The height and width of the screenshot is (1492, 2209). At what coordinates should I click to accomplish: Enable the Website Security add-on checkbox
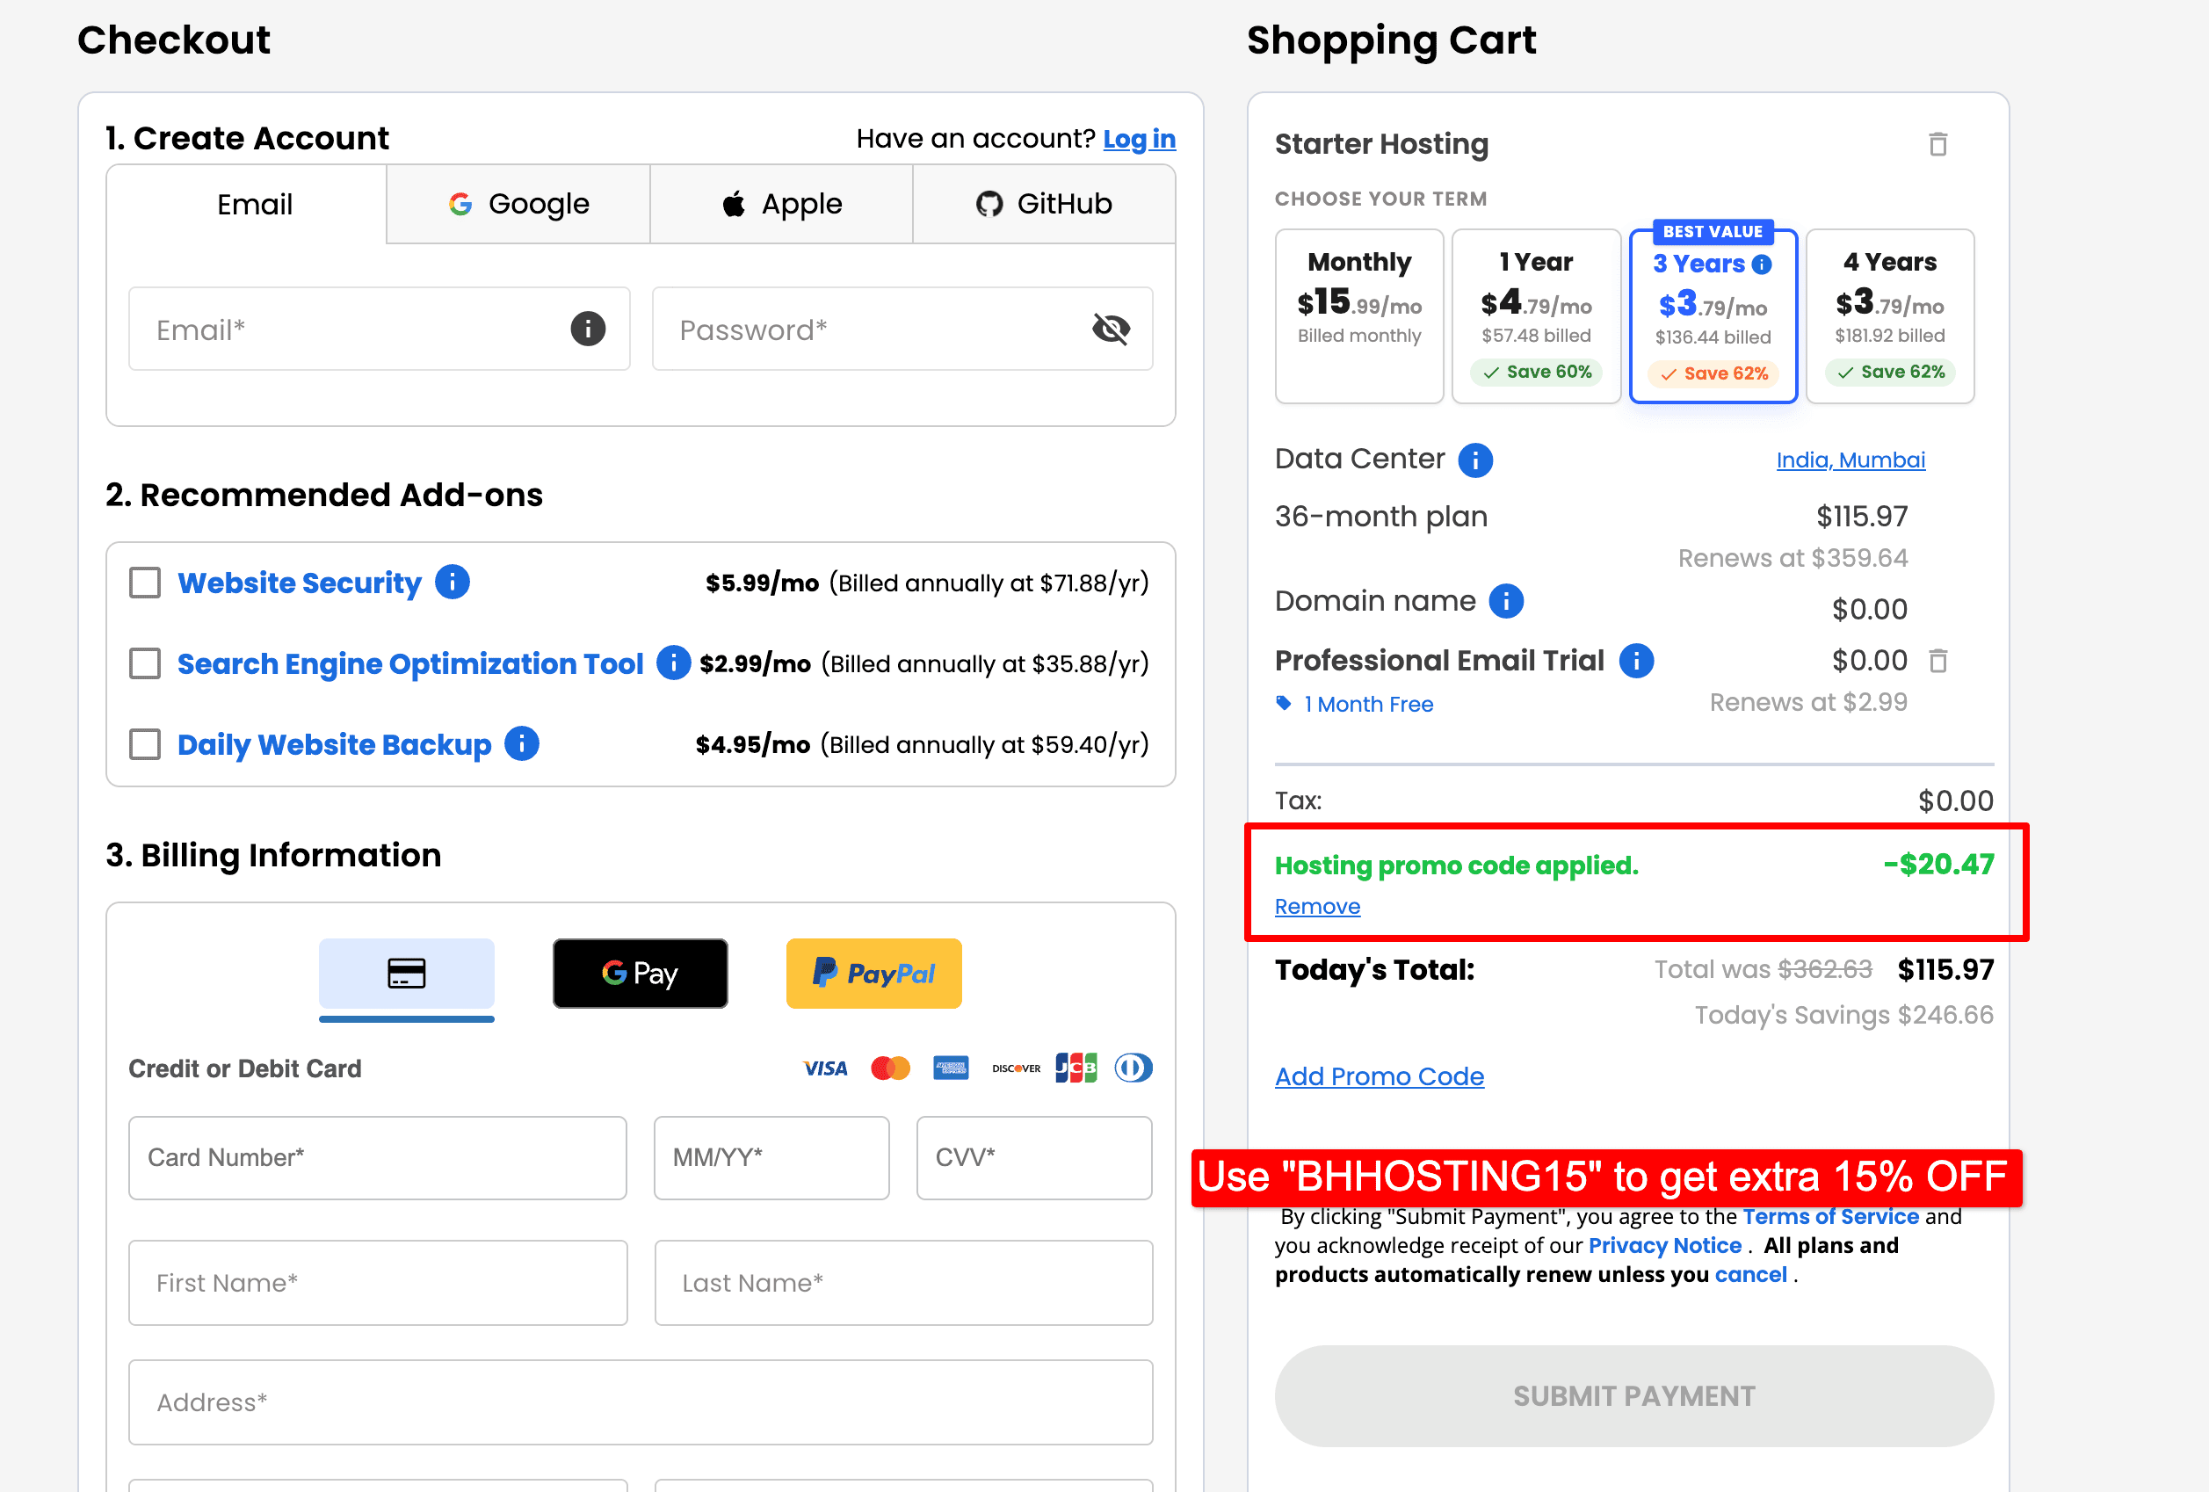click(144, 583)
